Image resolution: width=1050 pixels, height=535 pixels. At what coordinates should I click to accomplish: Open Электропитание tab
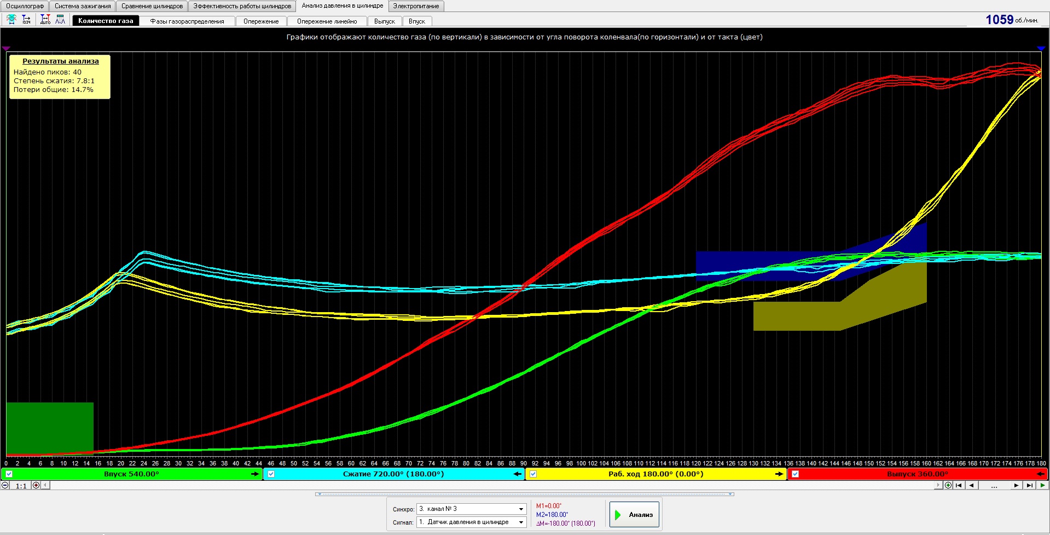[416, 6]
